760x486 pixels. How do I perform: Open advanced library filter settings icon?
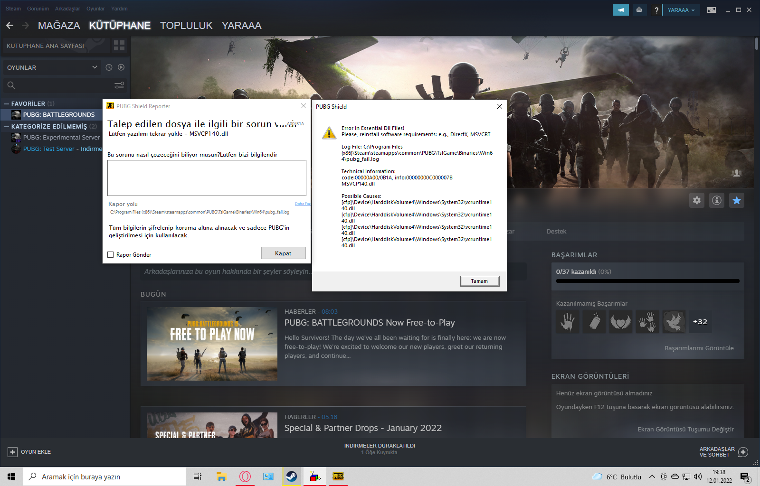(x=119, y=85)
